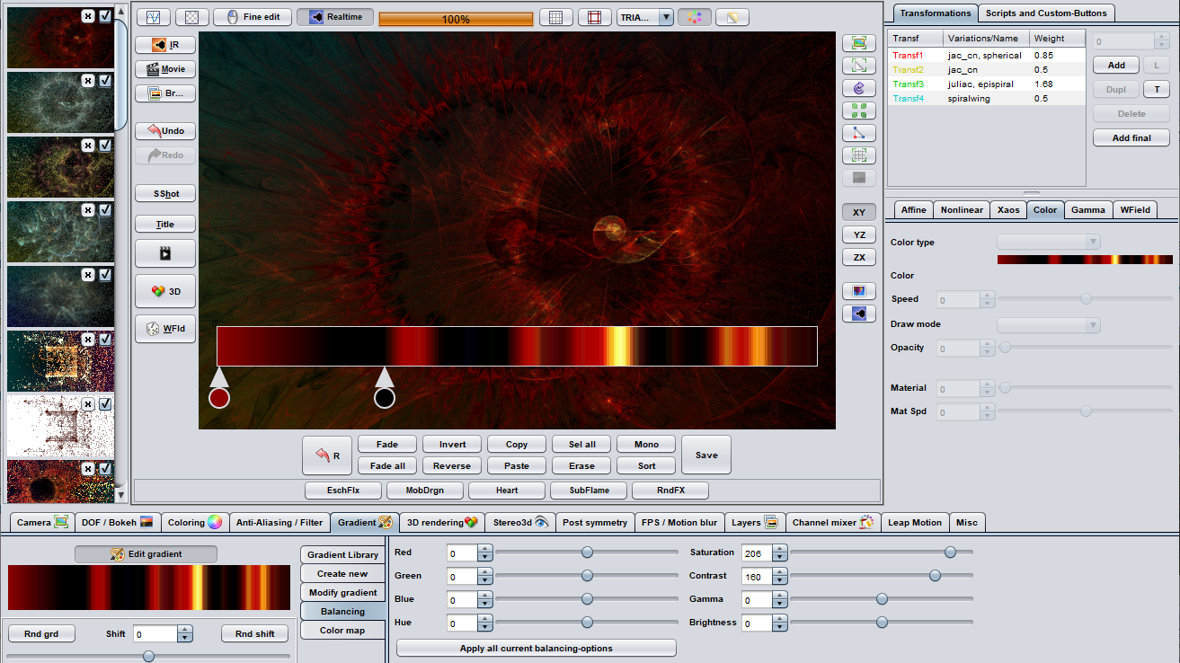Click the Saturation slider handle

[x=950, y=552]
